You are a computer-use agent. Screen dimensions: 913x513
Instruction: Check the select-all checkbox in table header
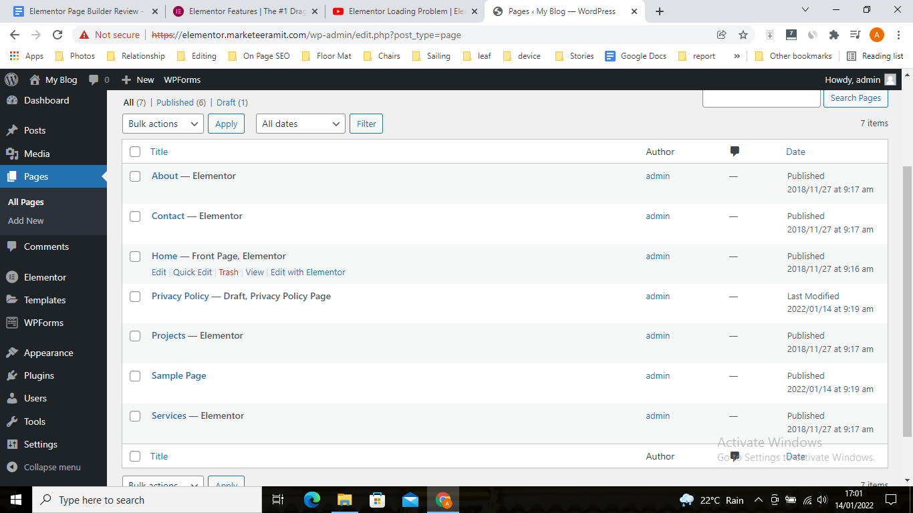[x=135, y=152]
